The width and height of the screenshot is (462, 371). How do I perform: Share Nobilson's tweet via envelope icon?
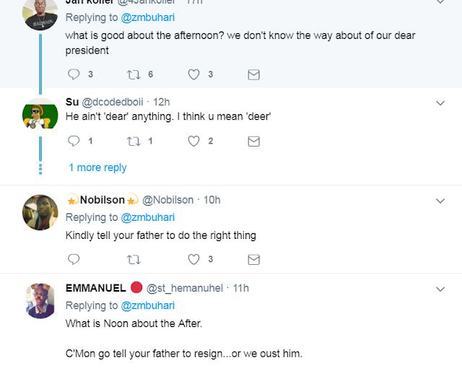[x=253, y=259]
